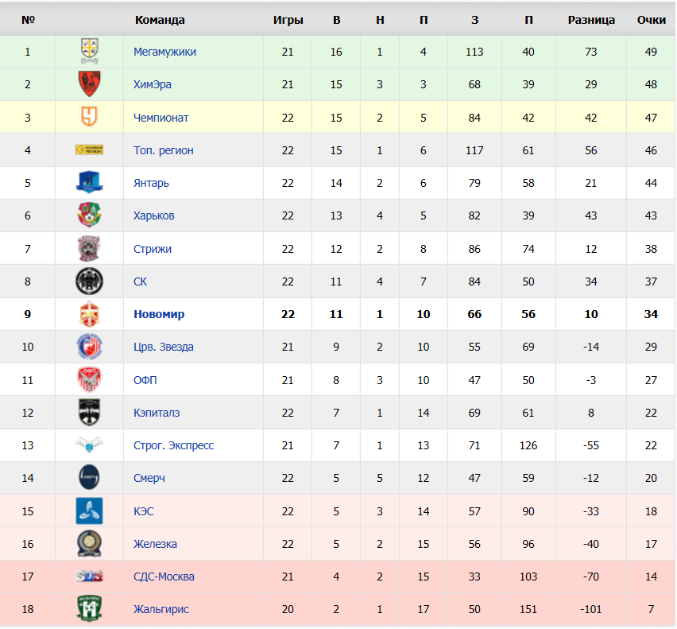Open the Стрижи team page link
The image size is (677, 629).
pyautogui.click(x=153, y=249)
